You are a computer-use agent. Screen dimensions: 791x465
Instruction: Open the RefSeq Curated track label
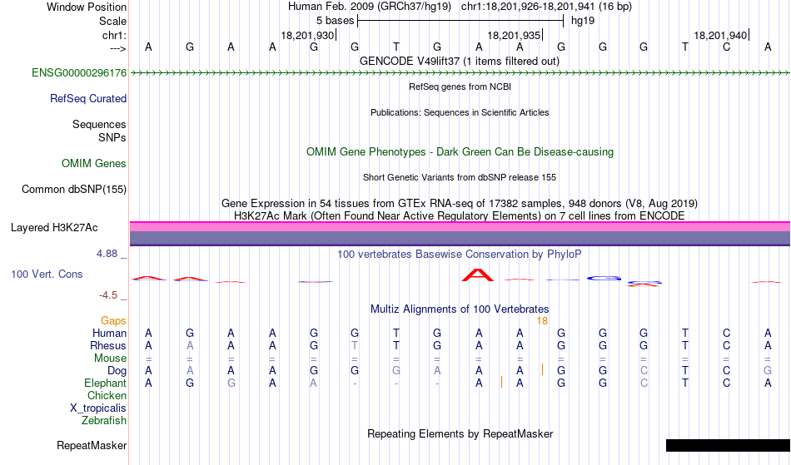(87, 98)
